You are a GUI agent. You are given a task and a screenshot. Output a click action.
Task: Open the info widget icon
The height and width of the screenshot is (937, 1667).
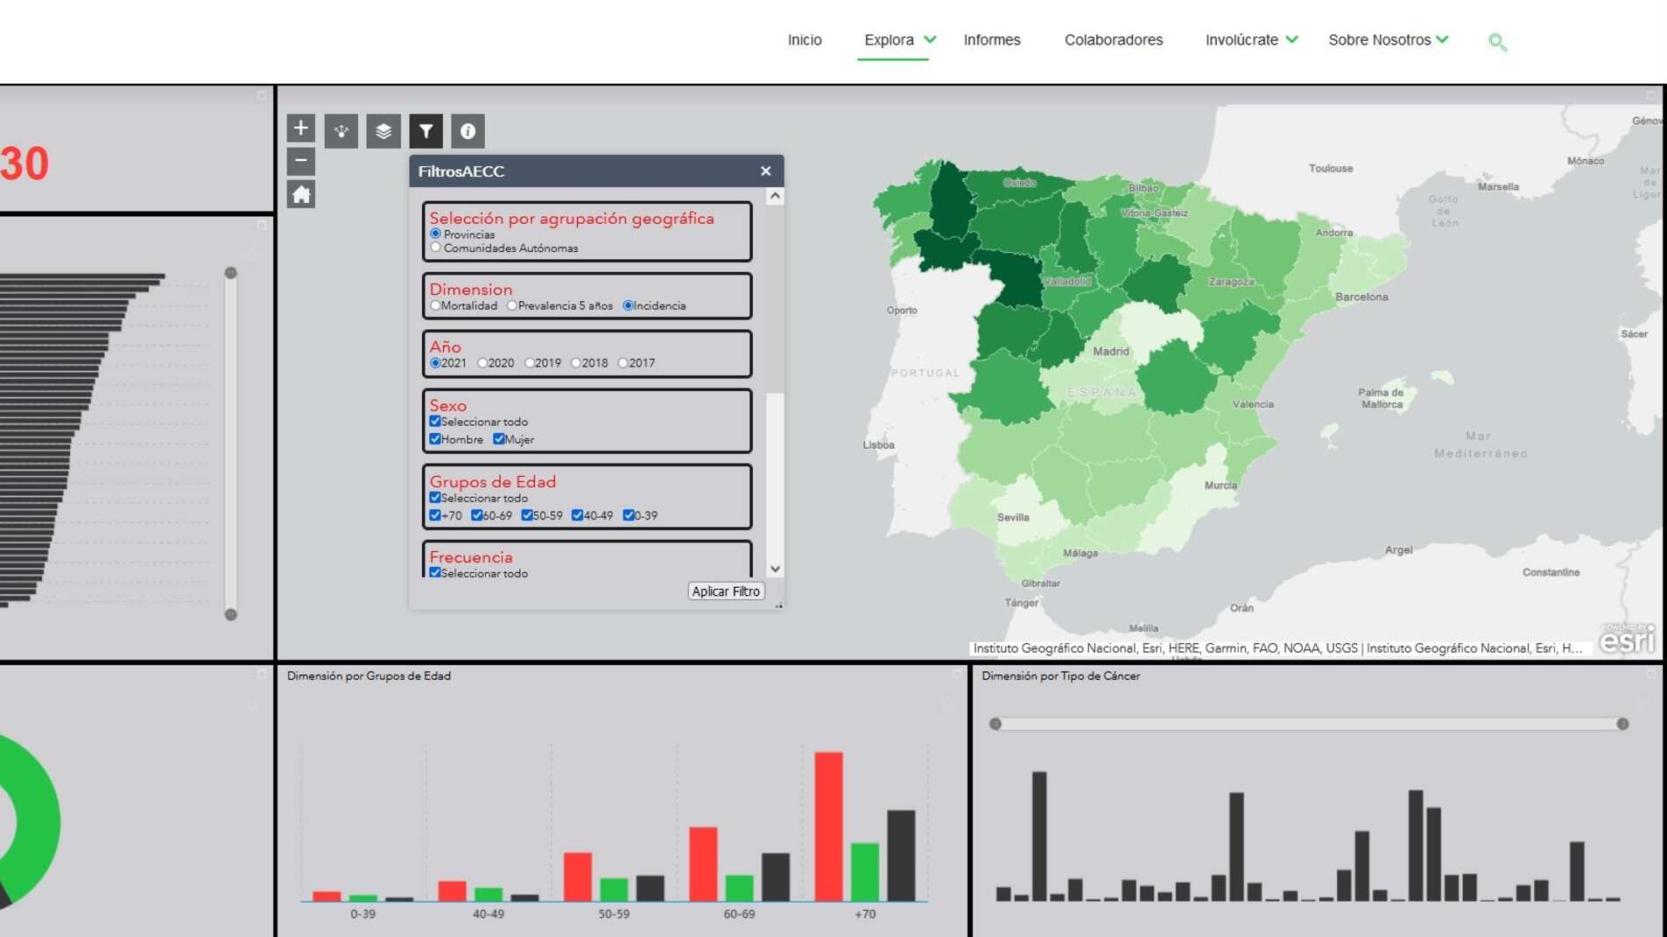[x=468, y=131]
